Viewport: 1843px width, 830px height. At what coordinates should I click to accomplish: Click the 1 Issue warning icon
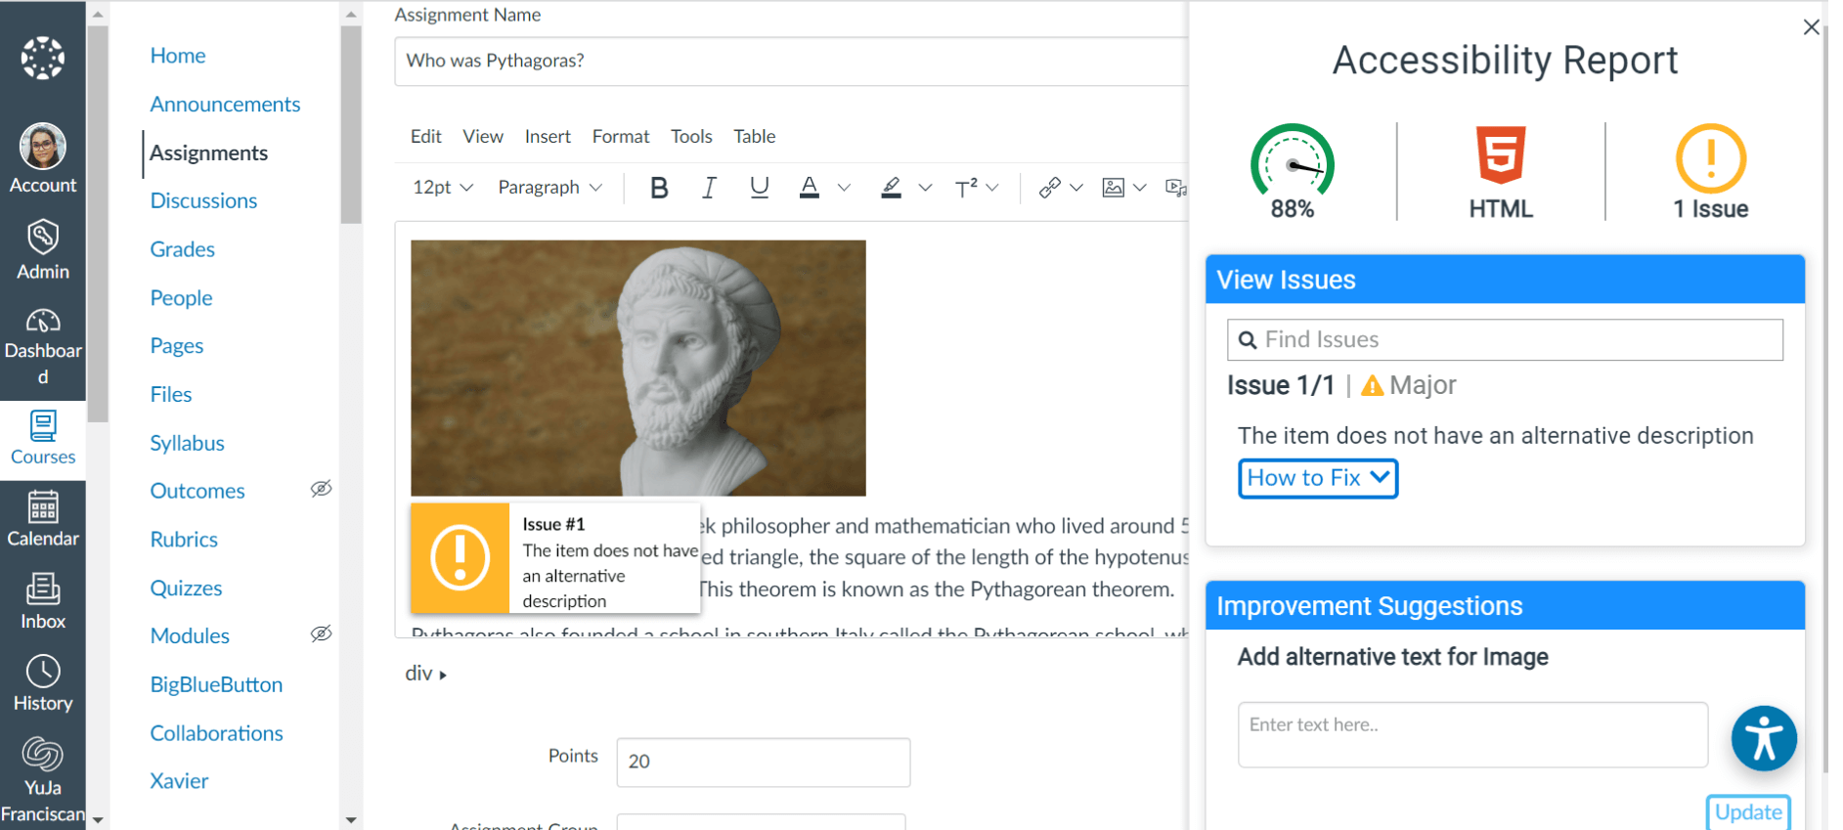(1711, 158)
